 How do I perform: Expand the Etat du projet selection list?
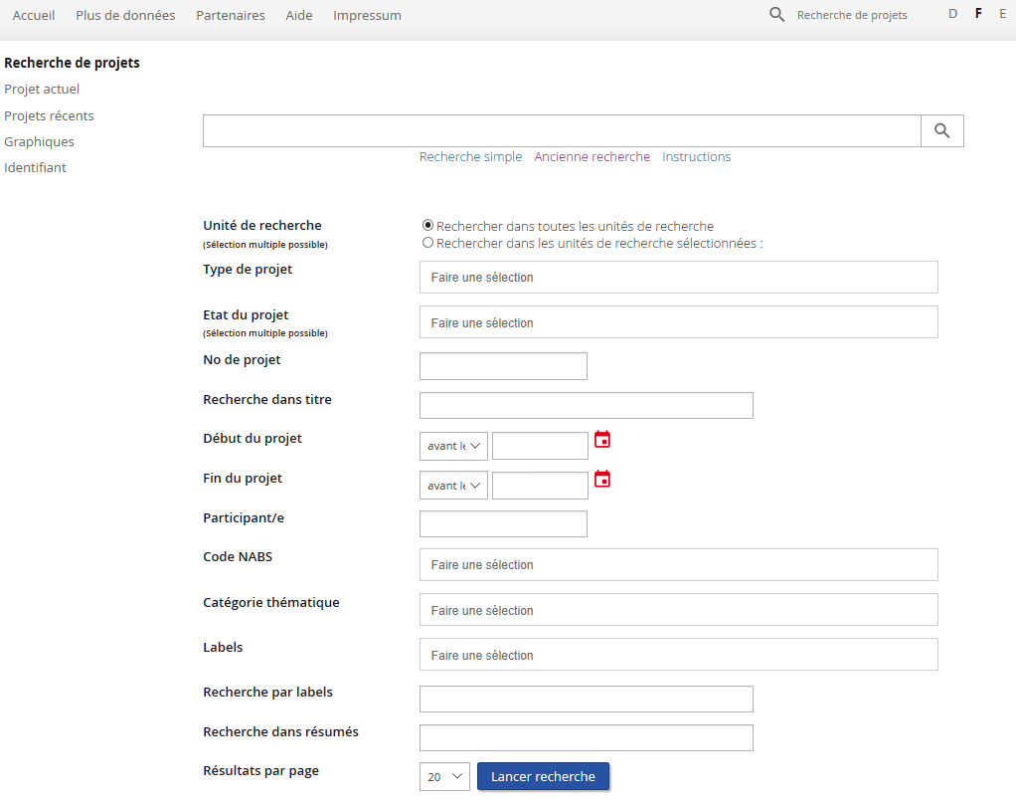pos(678,323)
